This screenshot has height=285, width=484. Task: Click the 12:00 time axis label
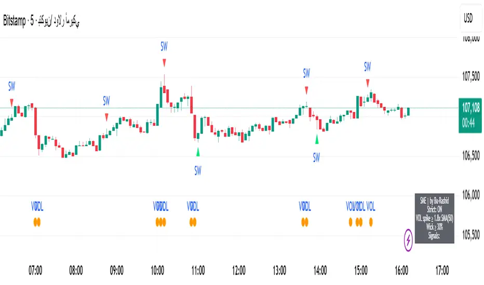pos(239,270)
